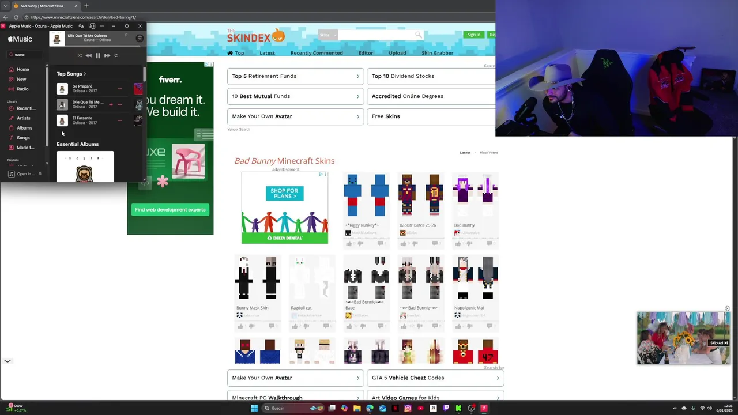Open Recently Commented menu item
The height and width of the screenshot is (415, 738).
(317, 53)
